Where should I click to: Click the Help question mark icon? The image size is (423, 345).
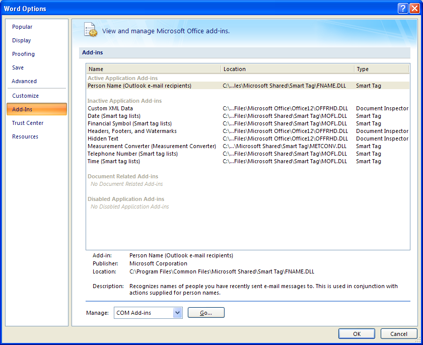(403, 9)
